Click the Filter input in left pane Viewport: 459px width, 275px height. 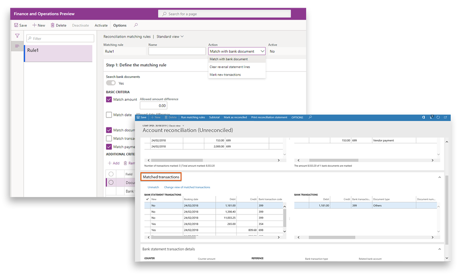pyautogui.click(x=60, y=38)
